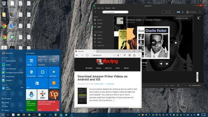Open Mini PCs on the Liliputing nav bar

point(108,68)
